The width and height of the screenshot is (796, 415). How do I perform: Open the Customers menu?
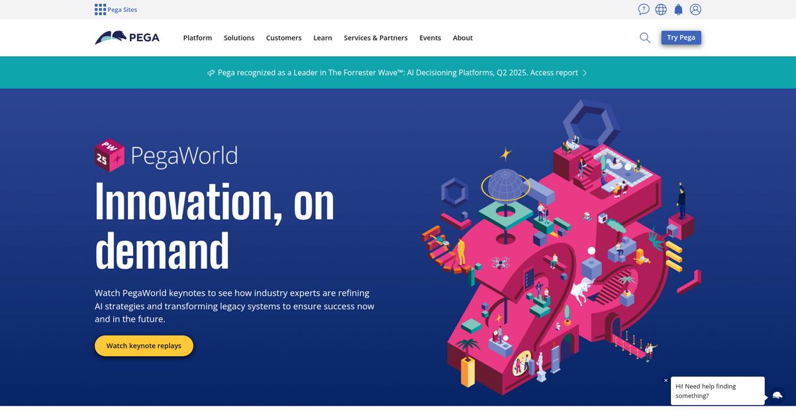tap(283, 38)
